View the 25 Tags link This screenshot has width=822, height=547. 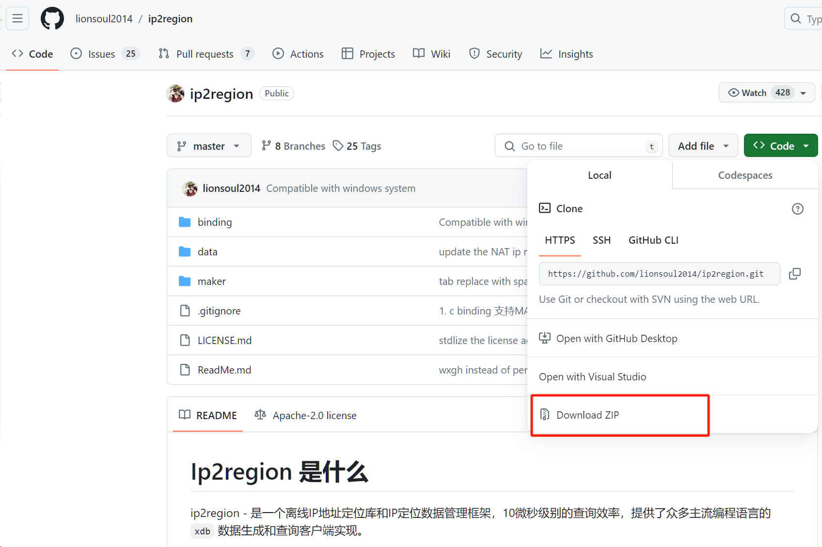357,146
